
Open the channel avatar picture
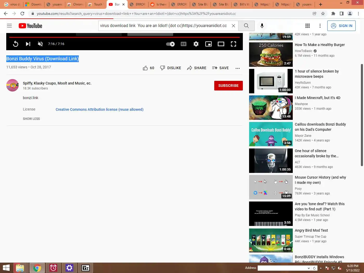click(12, 85)
